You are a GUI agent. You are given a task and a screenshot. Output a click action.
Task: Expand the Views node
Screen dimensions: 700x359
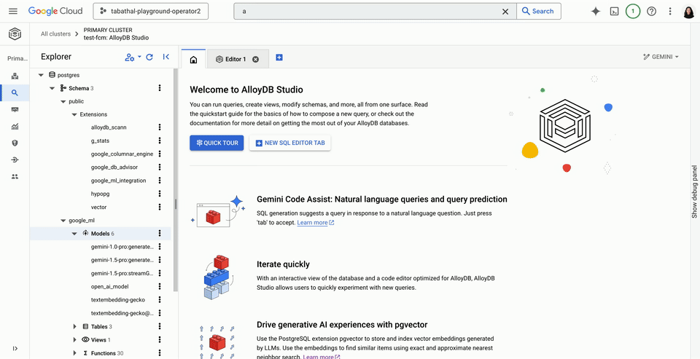pos(74,340)
